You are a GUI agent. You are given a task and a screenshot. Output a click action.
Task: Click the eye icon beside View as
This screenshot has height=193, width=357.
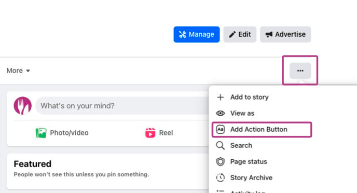click(221, 113)
